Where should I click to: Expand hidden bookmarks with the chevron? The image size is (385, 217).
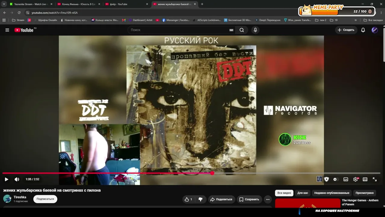[x=356, y=20]
